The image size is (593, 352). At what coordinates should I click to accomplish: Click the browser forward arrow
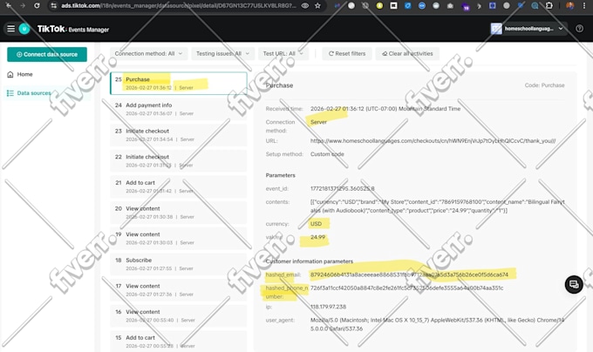pyautogui.click(x=23, y=5)
